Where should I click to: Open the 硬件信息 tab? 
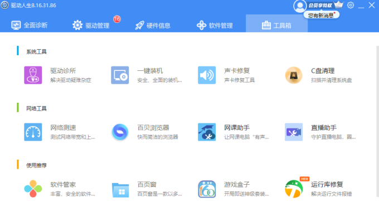tap(153, 25)
